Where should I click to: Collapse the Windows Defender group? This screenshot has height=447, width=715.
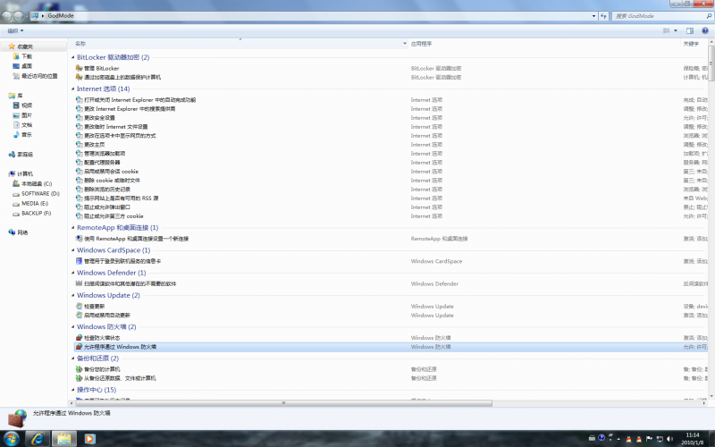point(73,273)
